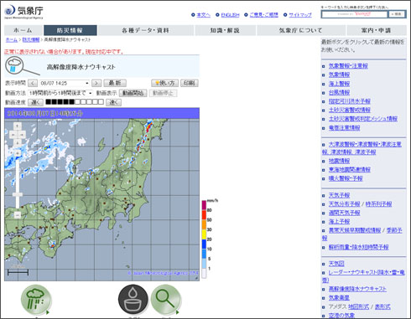Open the display time dropdown 08/07 14:25
This screenshot has height=319, width=411.
point(65,83)
